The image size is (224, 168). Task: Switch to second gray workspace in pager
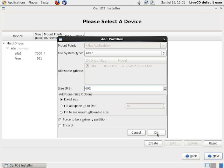pyautogui.click(x=213, y=165)
